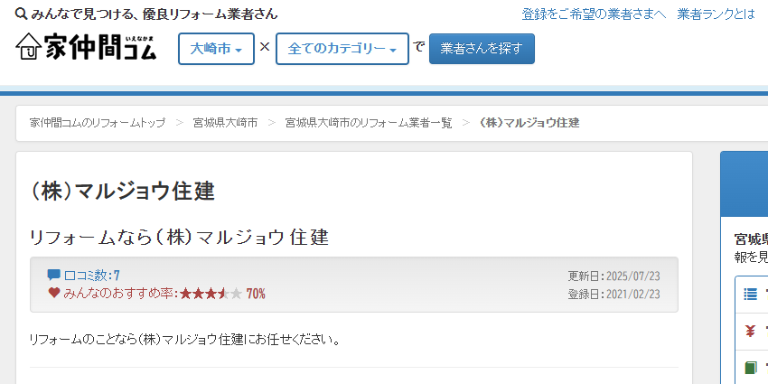This screenshot has height=384, width=768.
Task: Click the blue speech bubble review icon
Action: pos(54,275)
